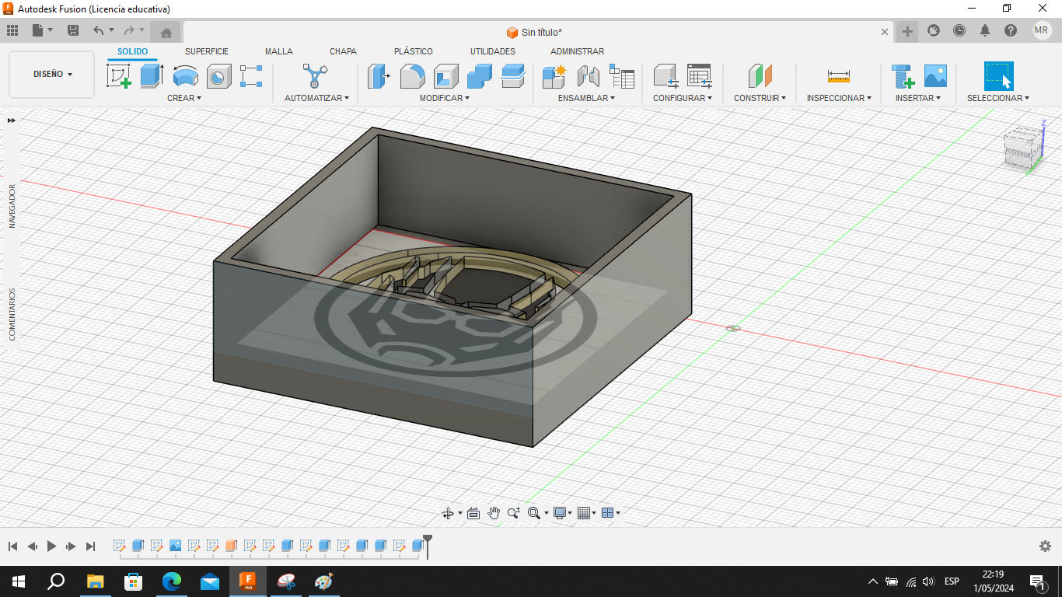This screenshot has width=1062, height=597.
Task: Click the ViewCube orientation cube
Action: [x=1022, y=148]
